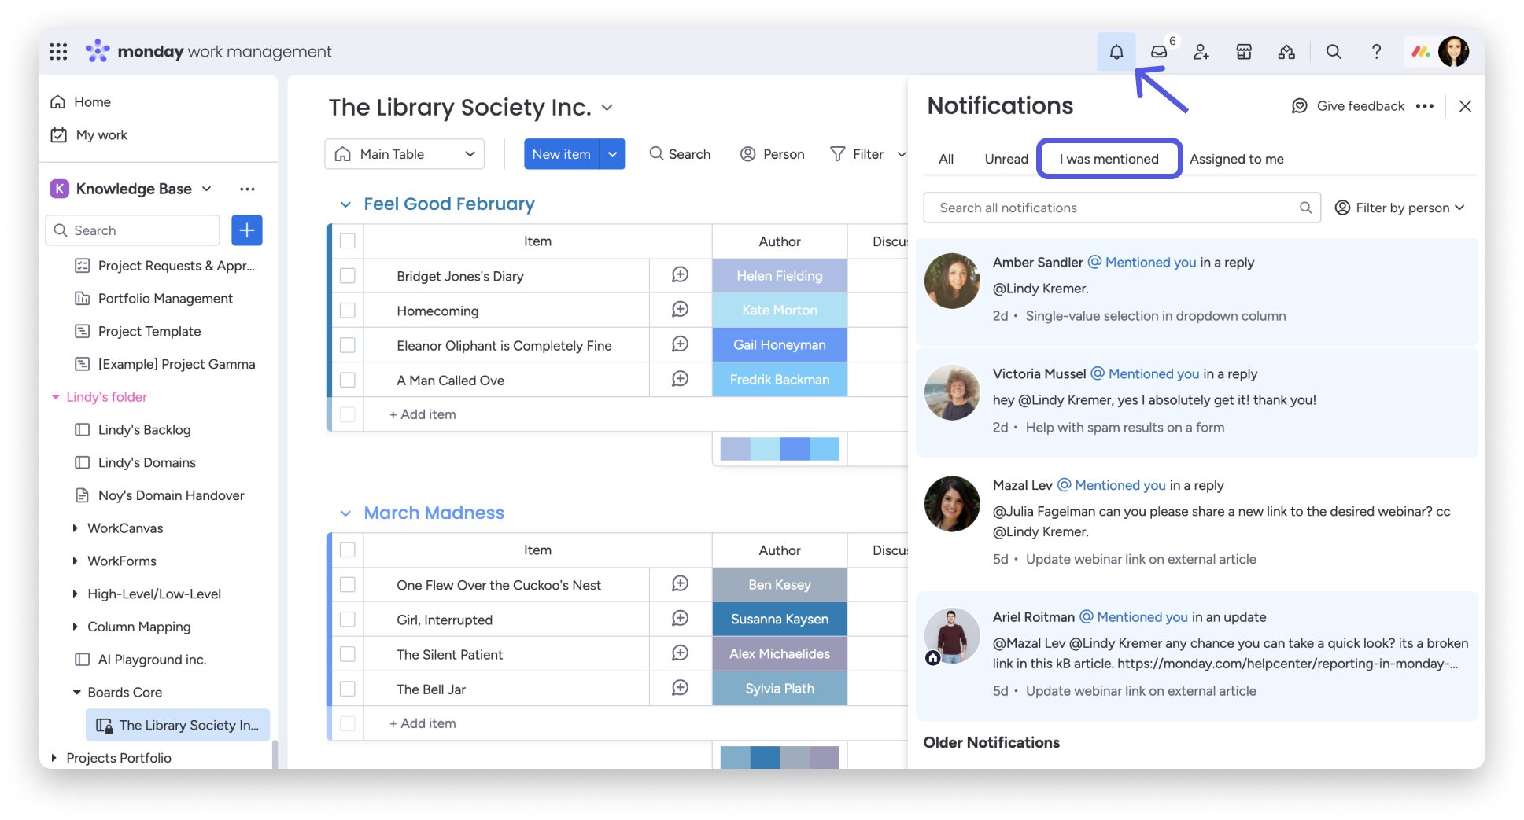Click the blue plus add button in sidebar
The width and height of the screenshot is (1524, 820).
(x=247, y=230)
